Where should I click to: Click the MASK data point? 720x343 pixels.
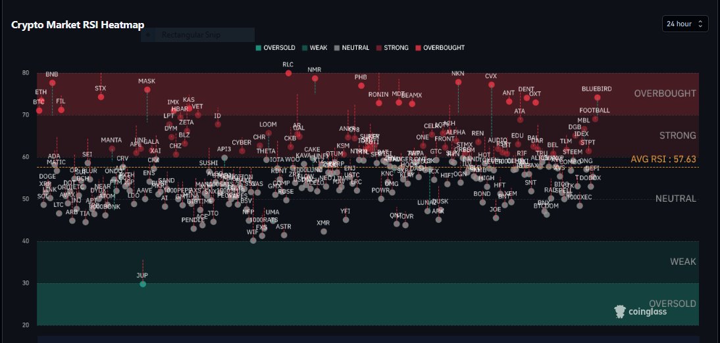point(147,90)
